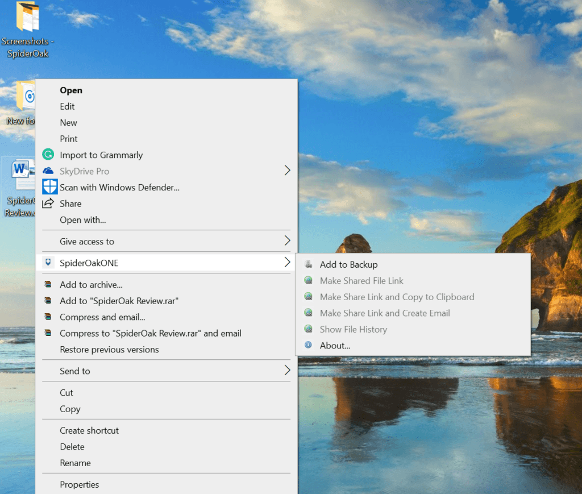
Task: Expand the SpiderOakONE submenu arrow
Action: [x=287, y=262]
